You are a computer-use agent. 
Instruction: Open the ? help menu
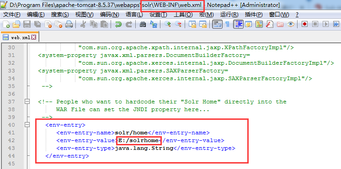click(297, 15)
